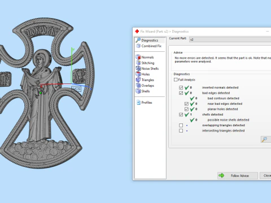Select the Overlaps fix option
Image resolution: width=271 pixels, height=203 pixels.
coord(148,85)
